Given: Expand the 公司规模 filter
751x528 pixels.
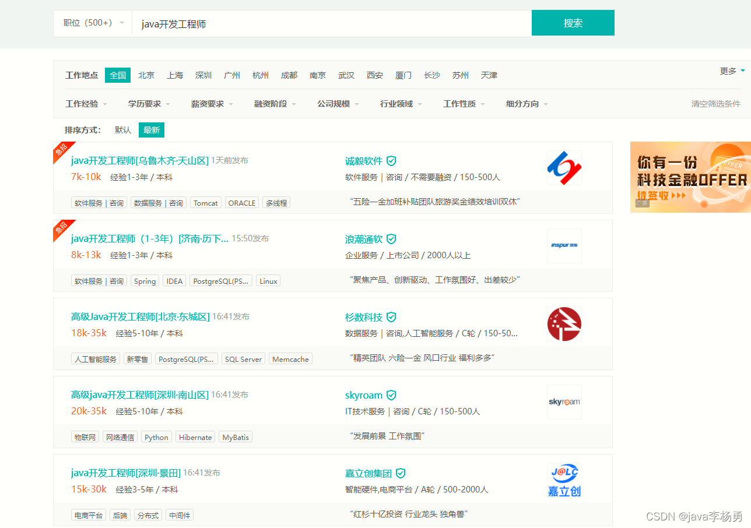Looking at the screenshot, I should [338, 104].
